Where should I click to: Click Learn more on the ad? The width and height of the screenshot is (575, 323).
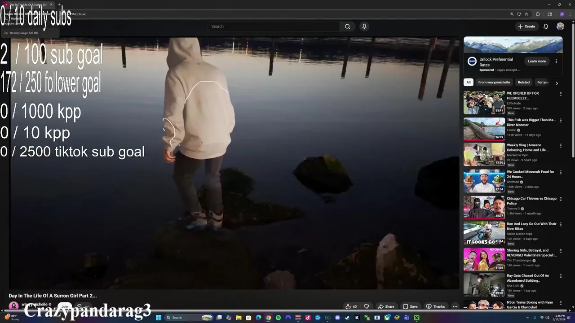[537, 61]
